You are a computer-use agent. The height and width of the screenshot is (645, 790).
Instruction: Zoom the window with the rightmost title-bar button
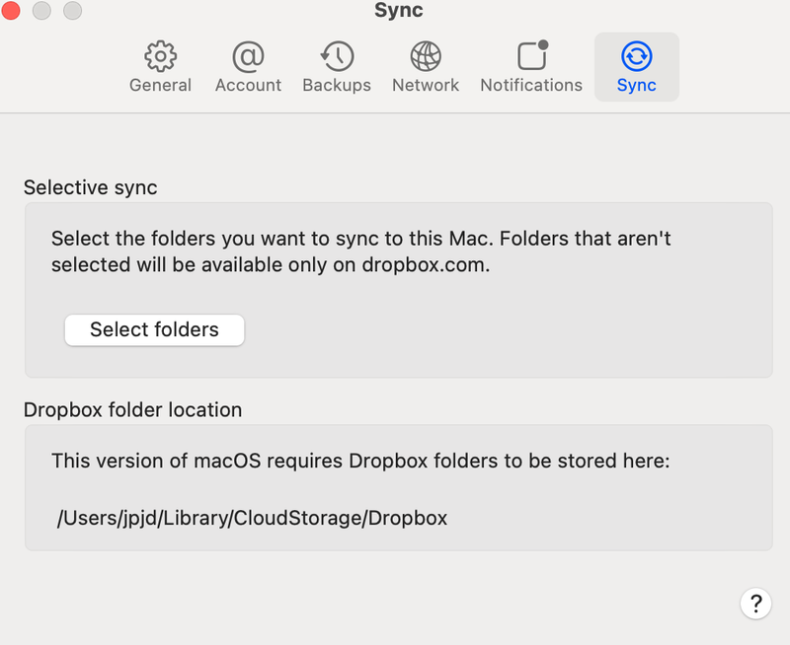(72, 11)
